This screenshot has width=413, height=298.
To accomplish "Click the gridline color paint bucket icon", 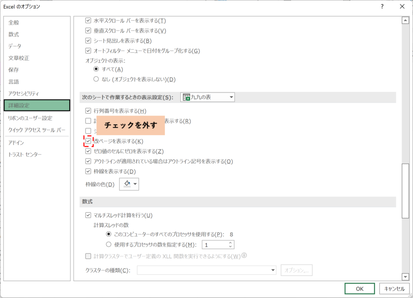I will (127, 184).
